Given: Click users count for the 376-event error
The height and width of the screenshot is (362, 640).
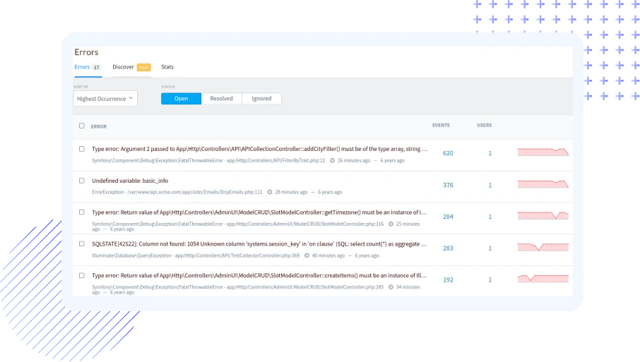Looking at the screenshot, I should pos(490,185).
